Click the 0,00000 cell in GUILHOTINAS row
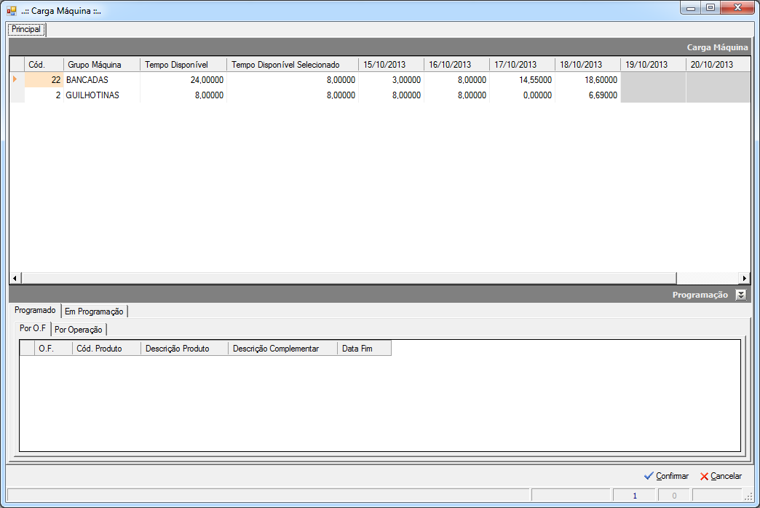The height and width of the screenshot is (508, 760). coord(522,95)
